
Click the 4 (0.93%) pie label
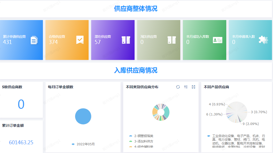pyautogui.click(x=217, y=104)
